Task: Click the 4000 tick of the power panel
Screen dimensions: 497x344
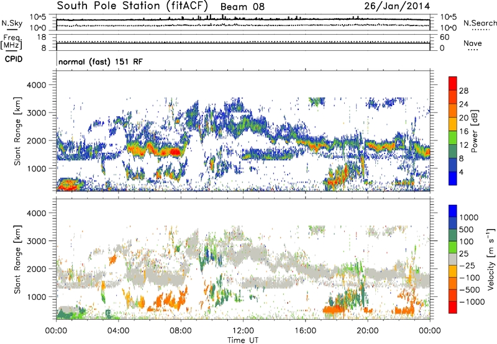Action: pos(36,85)
